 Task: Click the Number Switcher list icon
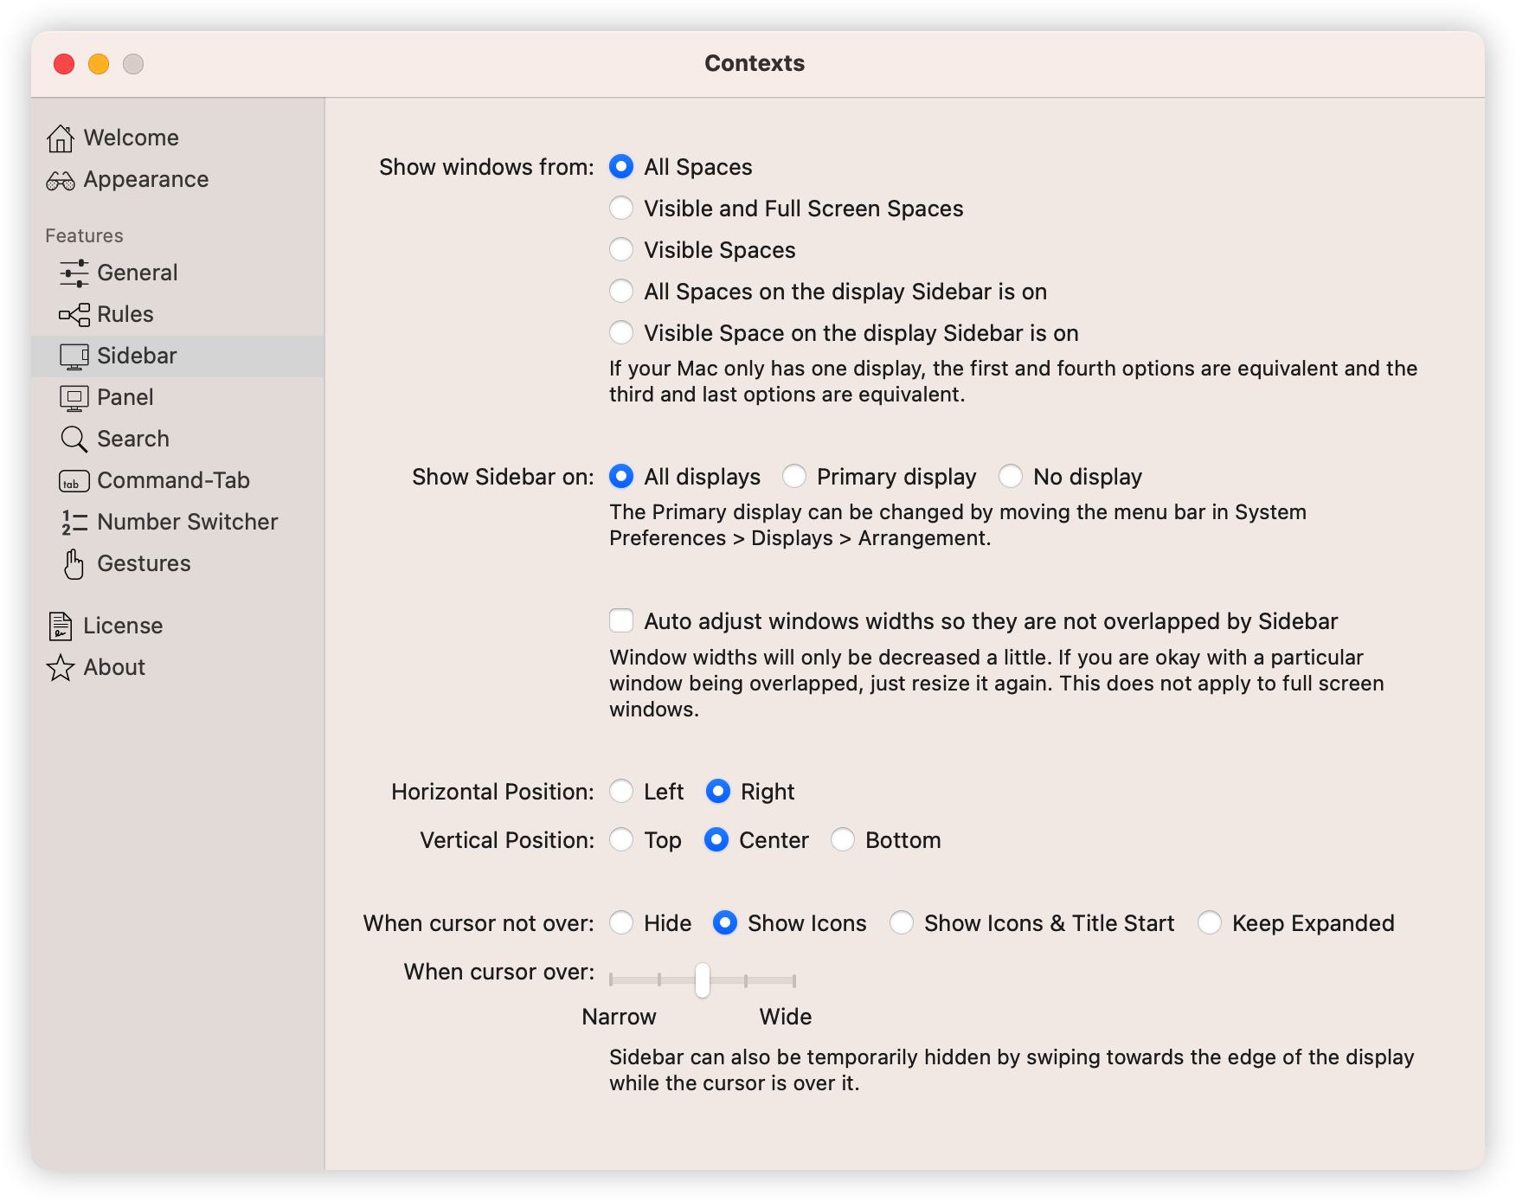click(74, 523)
